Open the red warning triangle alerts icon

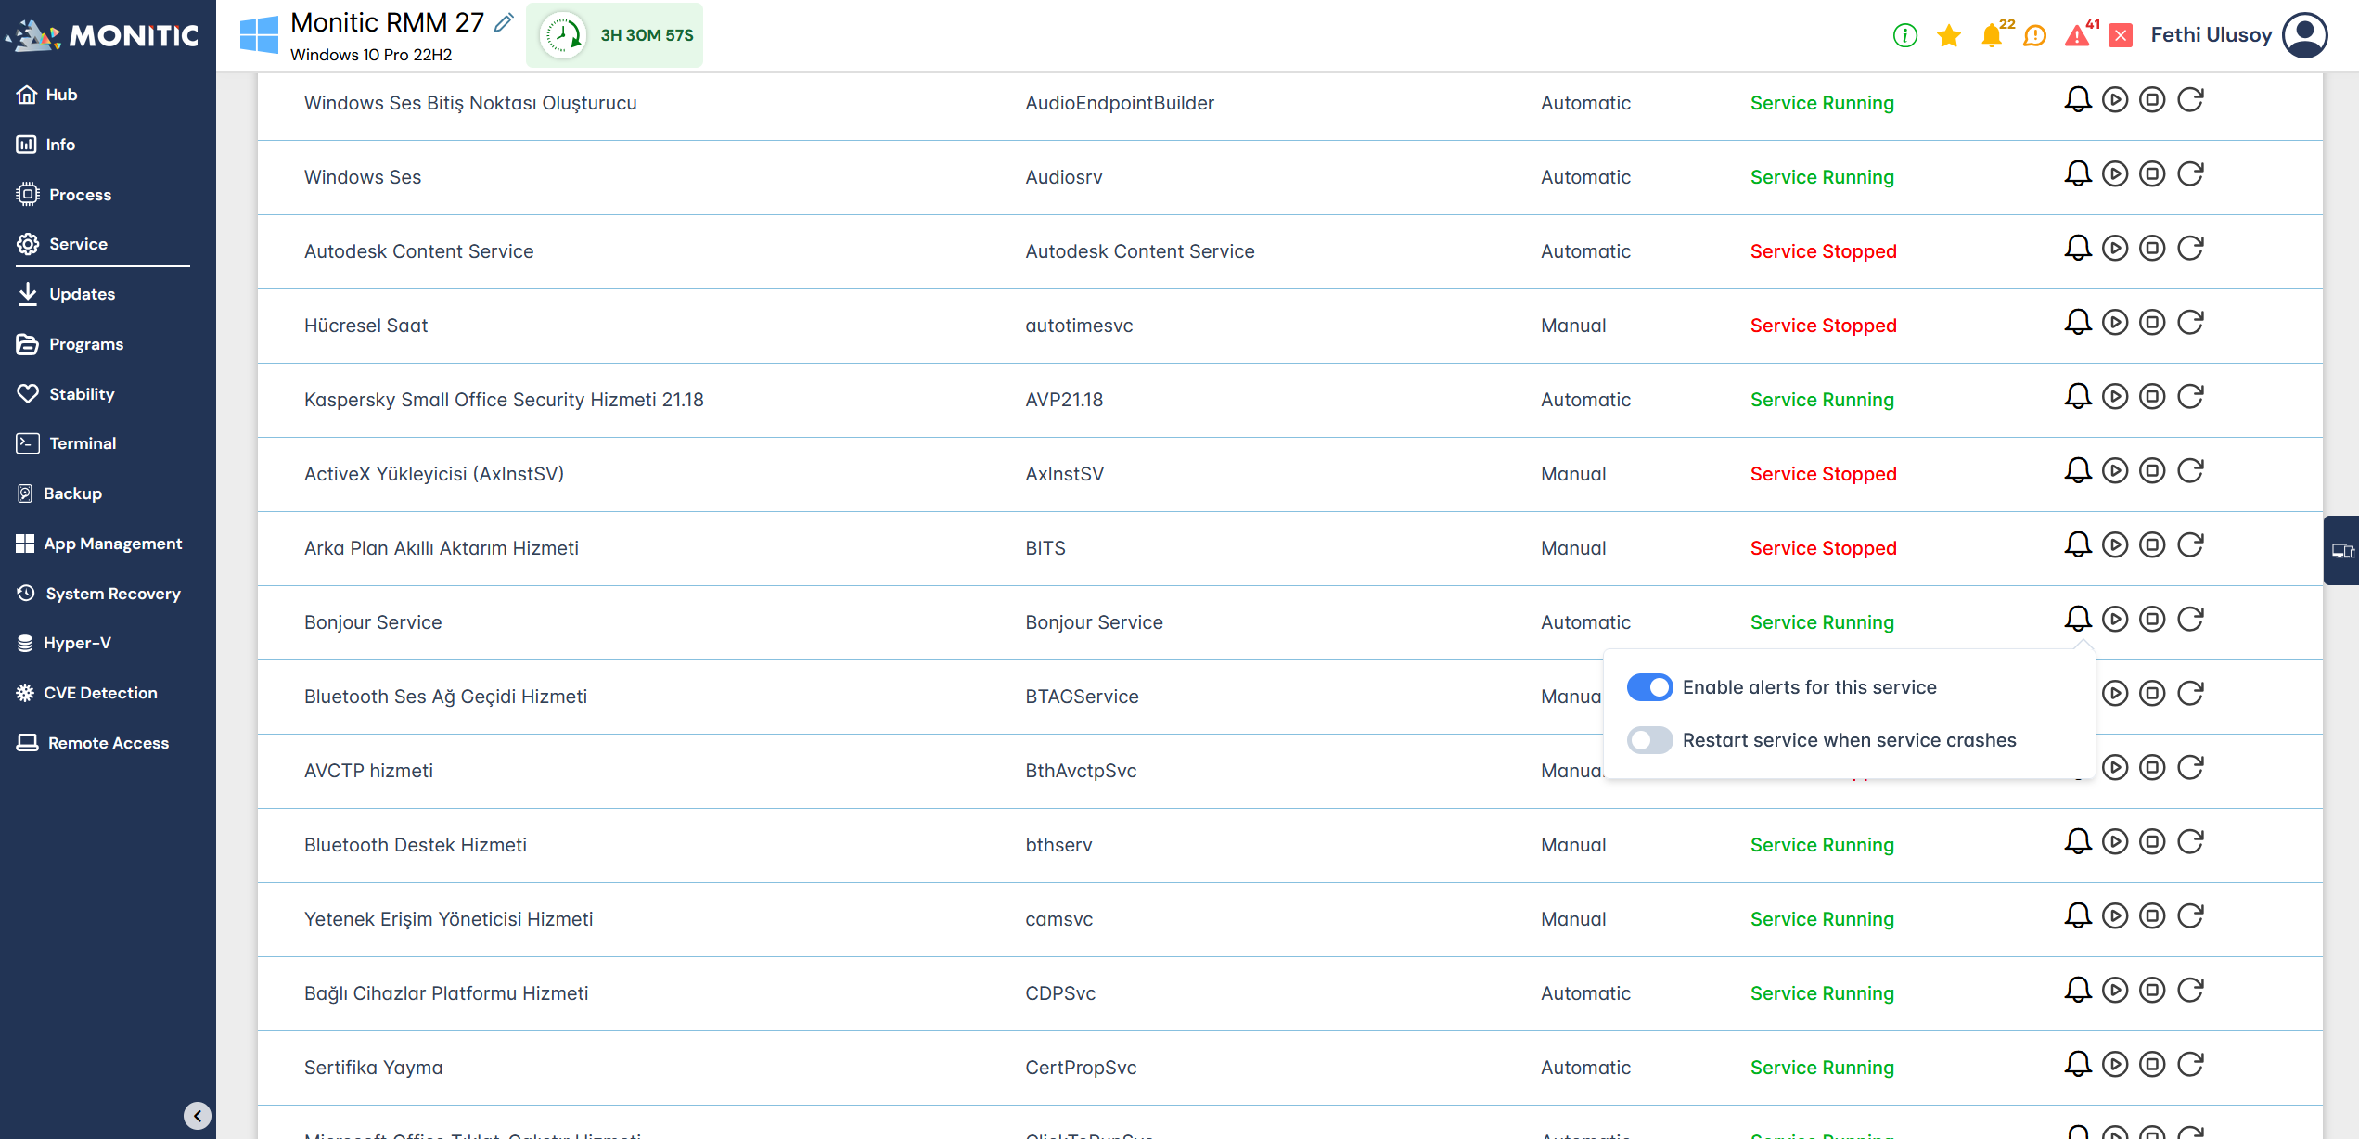click(x=2076, y=35)
